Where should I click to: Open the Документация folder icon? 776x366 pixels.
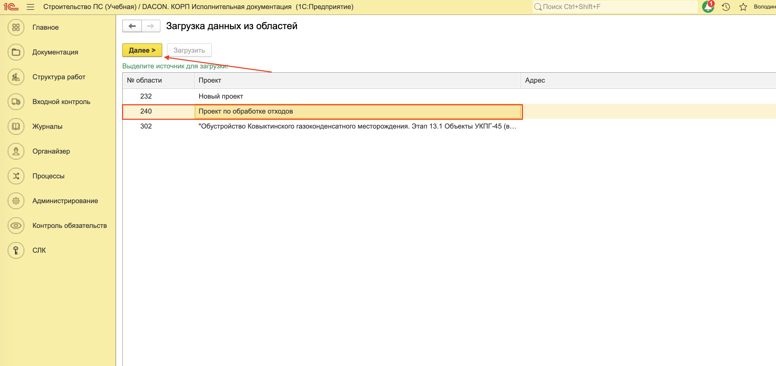click(x=16, y=52)
